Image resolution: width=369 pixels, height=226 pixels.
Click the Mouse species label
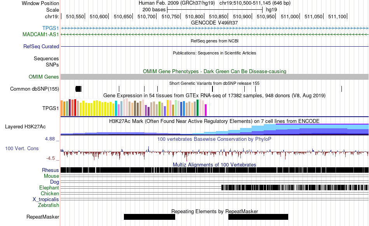coord(51,176)
